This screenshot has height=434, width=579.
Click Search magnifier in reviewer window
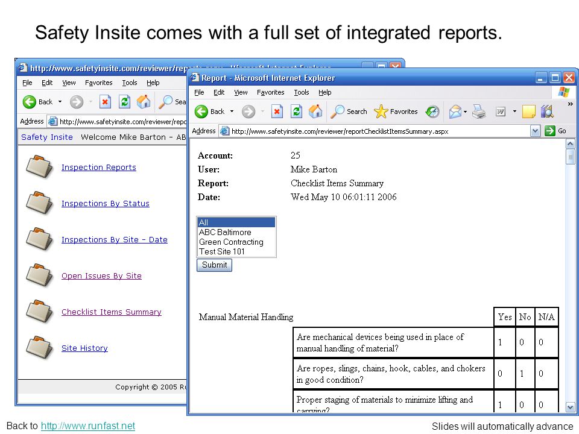165,102
